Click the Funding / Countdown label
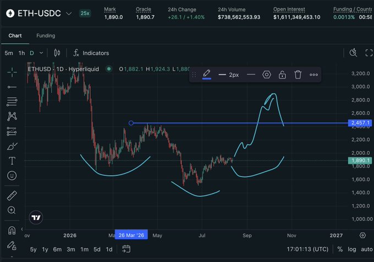Screen dimensions: 374x262 point(353,9)
